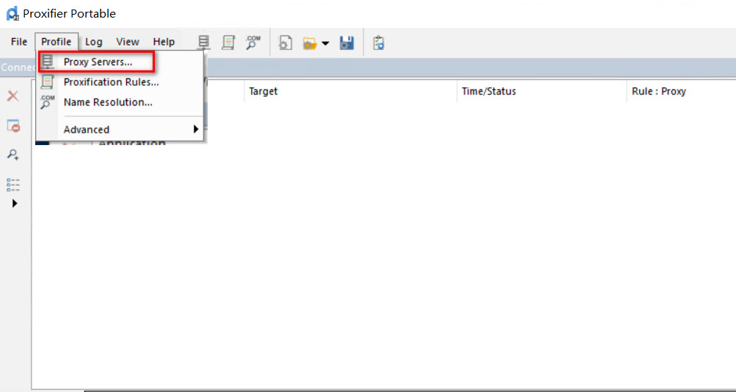Click the new profile toolbar icon
The image size is (736, 392).
285,43
